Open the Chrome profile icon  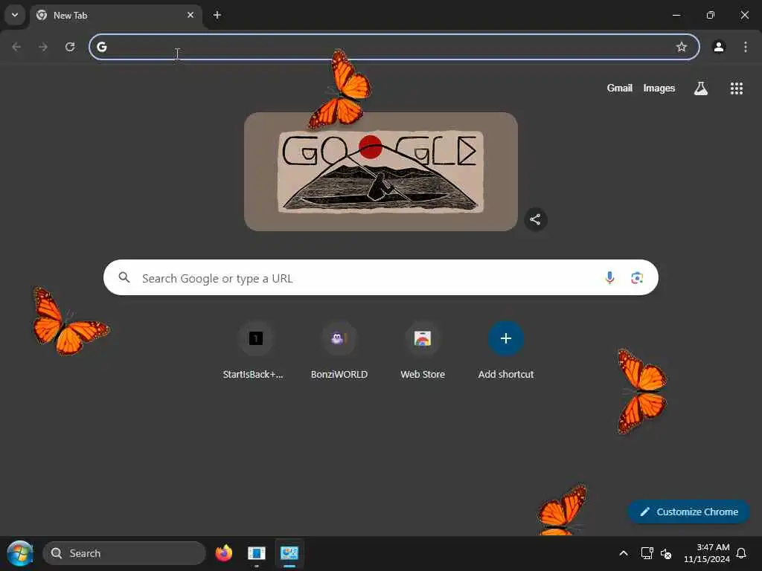tap(719, 47)
